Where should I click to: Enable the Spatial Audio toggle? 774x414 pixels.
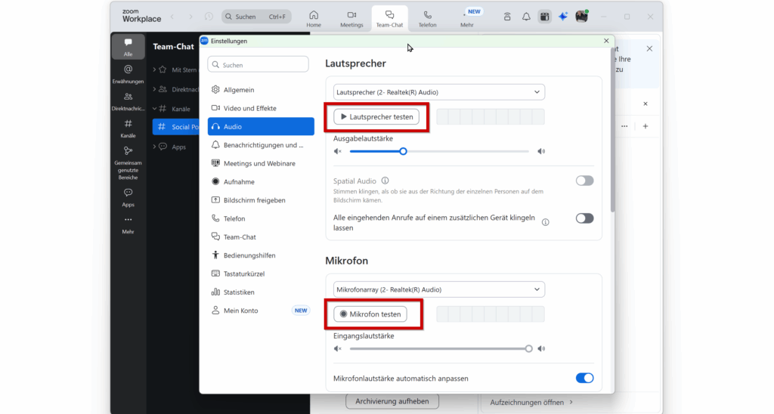(584, 181)
